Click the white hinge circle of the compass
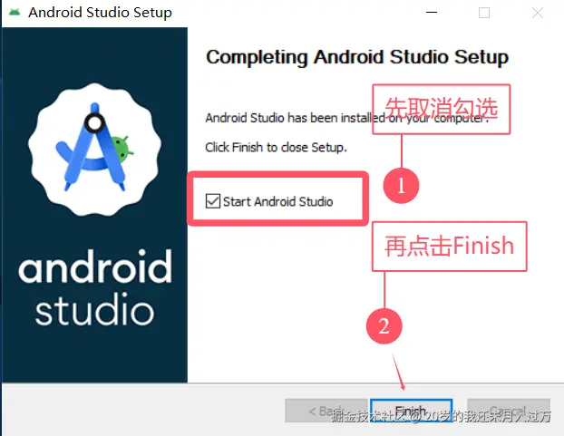The image size is (564, 436). (x=95, y=123)
